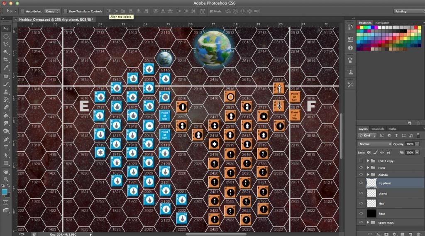
Task: Select the History Brush tool
Action: (6, 100)
